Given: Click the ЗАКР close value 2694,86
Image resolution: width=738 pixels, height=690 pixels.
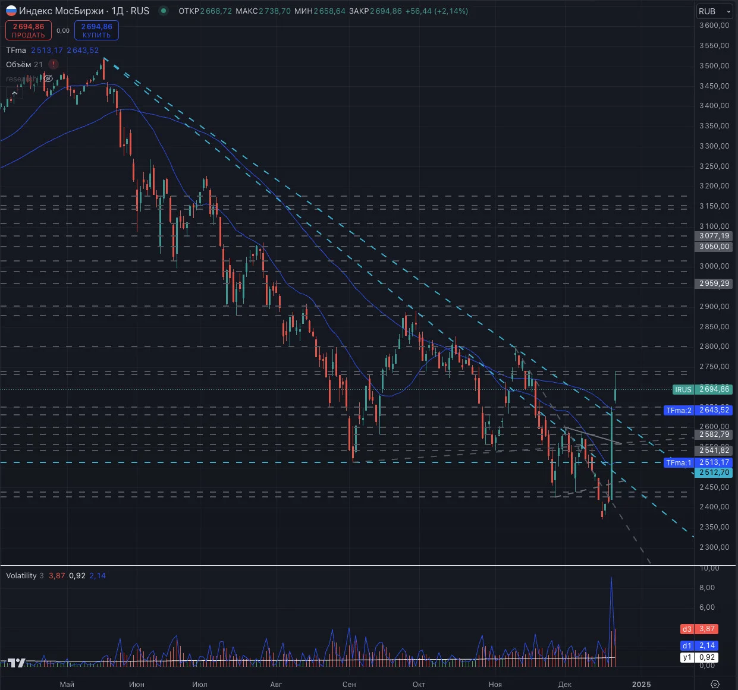Looking at the screenshot, I should tap(385, 11).
